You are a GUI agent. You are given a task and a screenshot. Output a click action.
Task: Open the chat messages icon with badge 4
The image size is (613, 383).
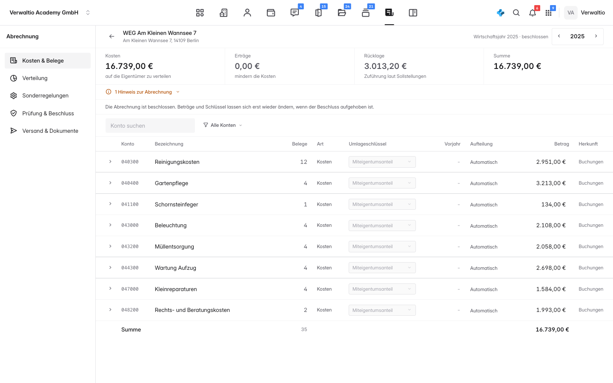pos(295,13)
